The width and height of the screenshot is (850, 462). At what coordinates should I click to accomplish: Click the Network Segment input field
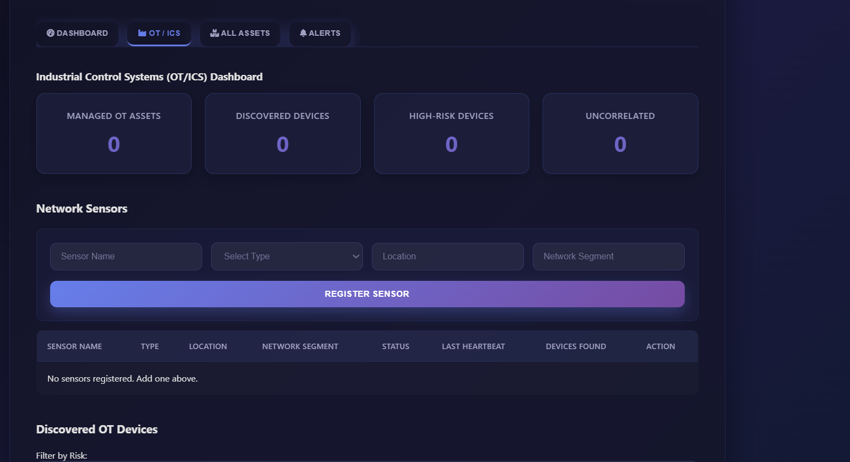(608, 256)
